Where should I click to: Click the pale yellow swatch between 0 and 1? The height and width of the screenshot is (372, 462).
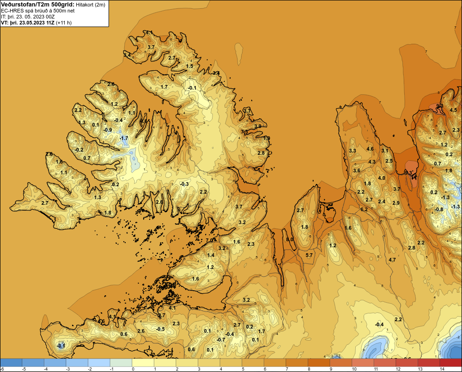pos(143,363)
